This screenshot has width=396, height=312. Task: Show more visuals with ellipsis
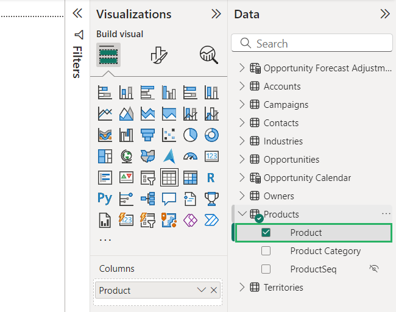pos(105,240)
